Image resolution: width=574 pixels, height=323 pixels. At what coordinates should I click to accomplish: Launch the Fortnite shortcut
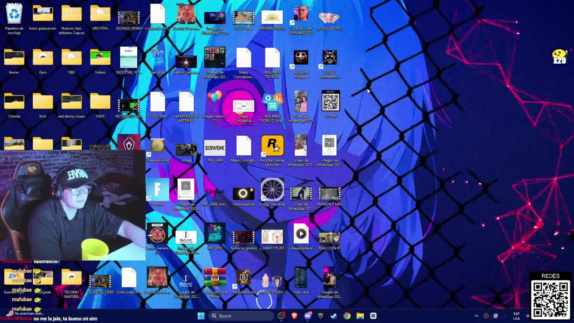pyautogui.click(x=157, y=193)
